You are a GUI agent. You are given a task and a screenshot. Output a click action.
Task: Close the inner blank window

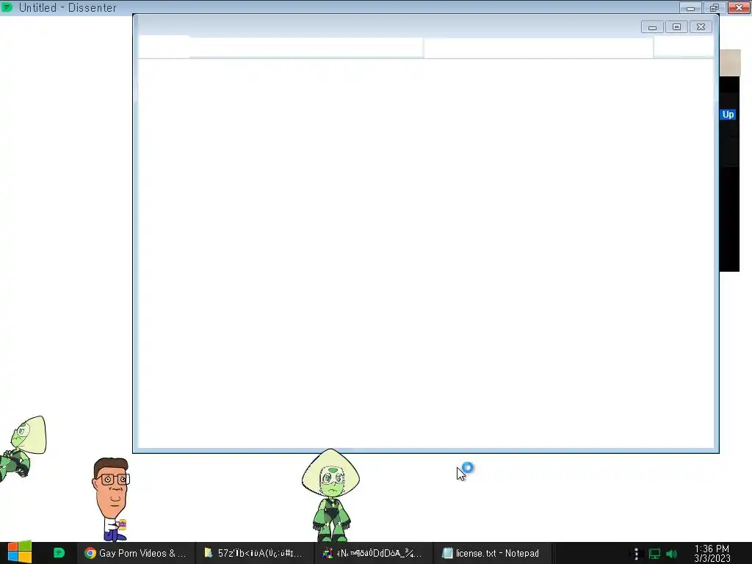tap(701, 27)
